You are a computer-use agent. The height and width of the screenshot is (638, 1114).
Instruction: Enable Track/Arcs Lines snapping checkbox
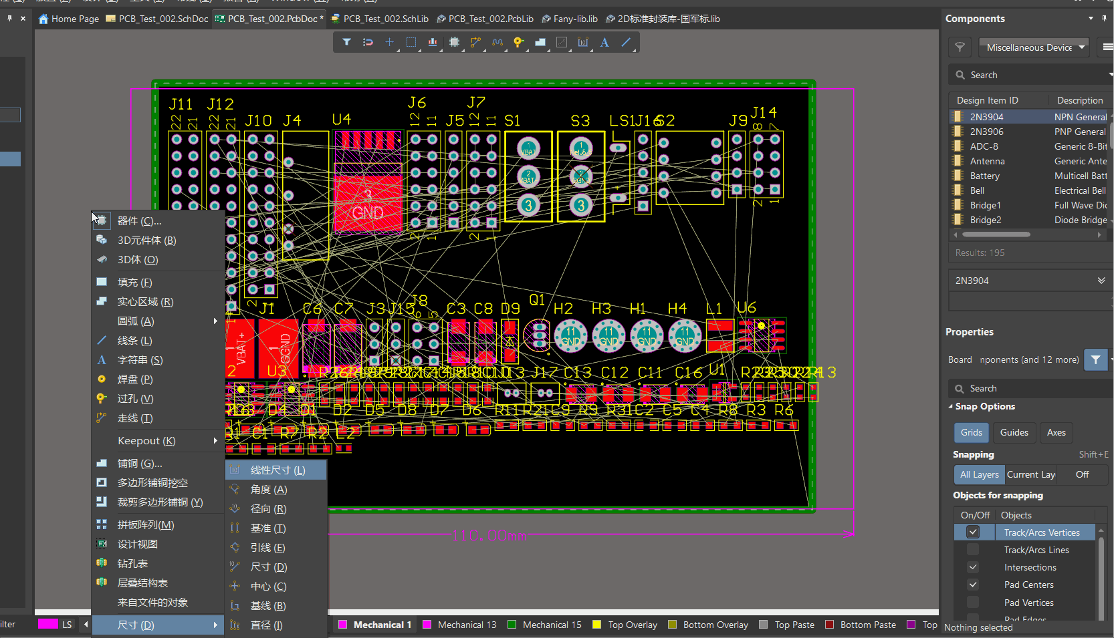point(973,550)
